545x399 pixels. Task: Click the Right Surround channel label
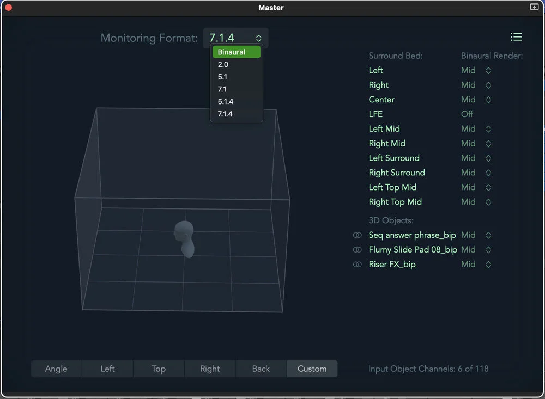pyautogui.click(x=397, y=173)
